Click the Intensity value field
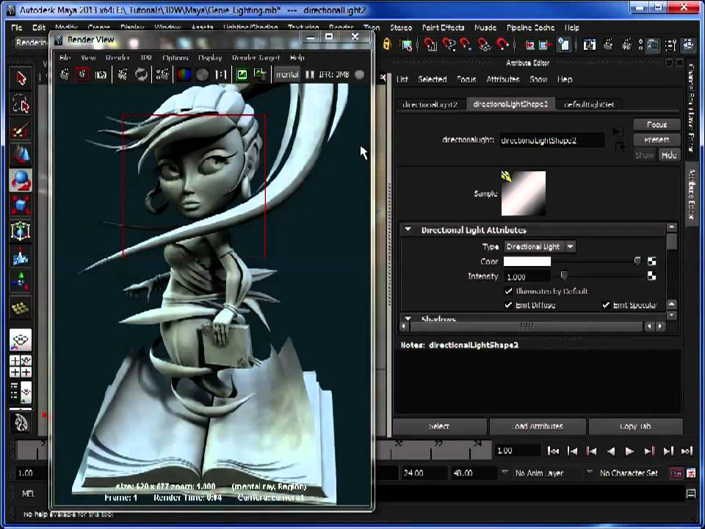 [x=527, y=277]
